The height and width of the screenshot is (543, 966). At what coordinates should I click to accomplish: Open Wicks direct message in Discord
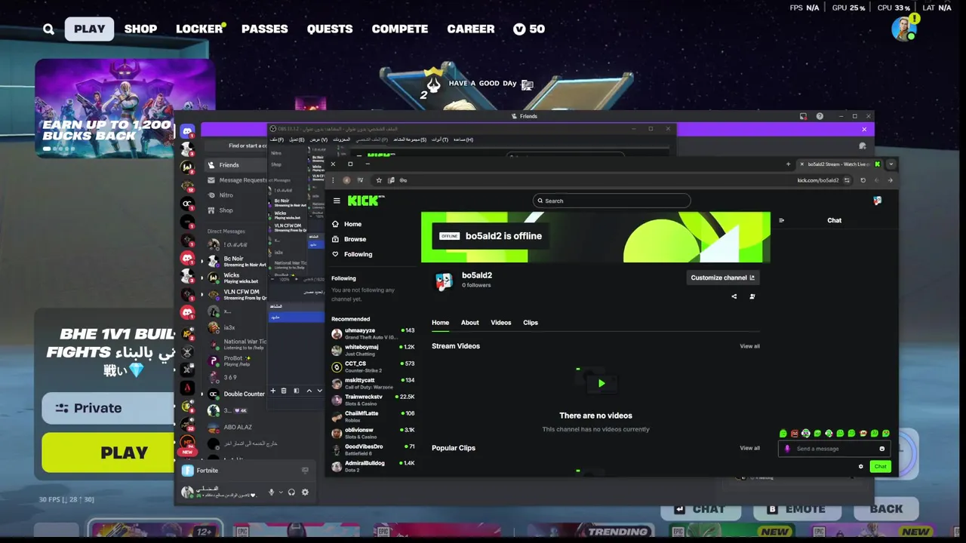point(235,278)
